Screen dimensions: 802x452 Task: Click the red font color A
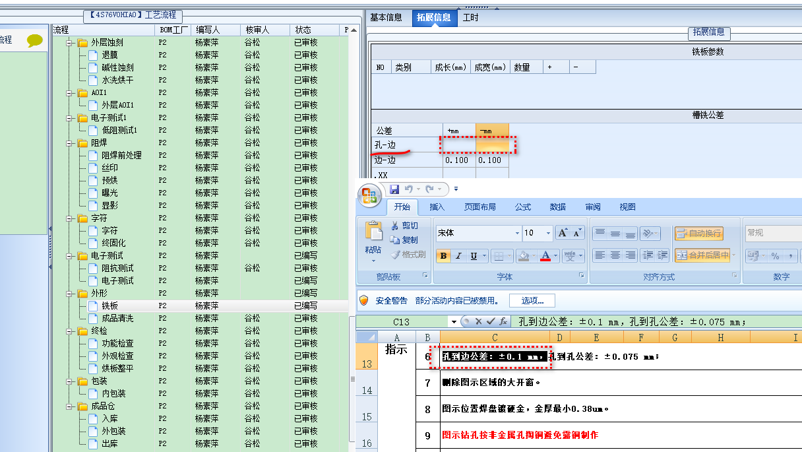click(x=545, y=256)
